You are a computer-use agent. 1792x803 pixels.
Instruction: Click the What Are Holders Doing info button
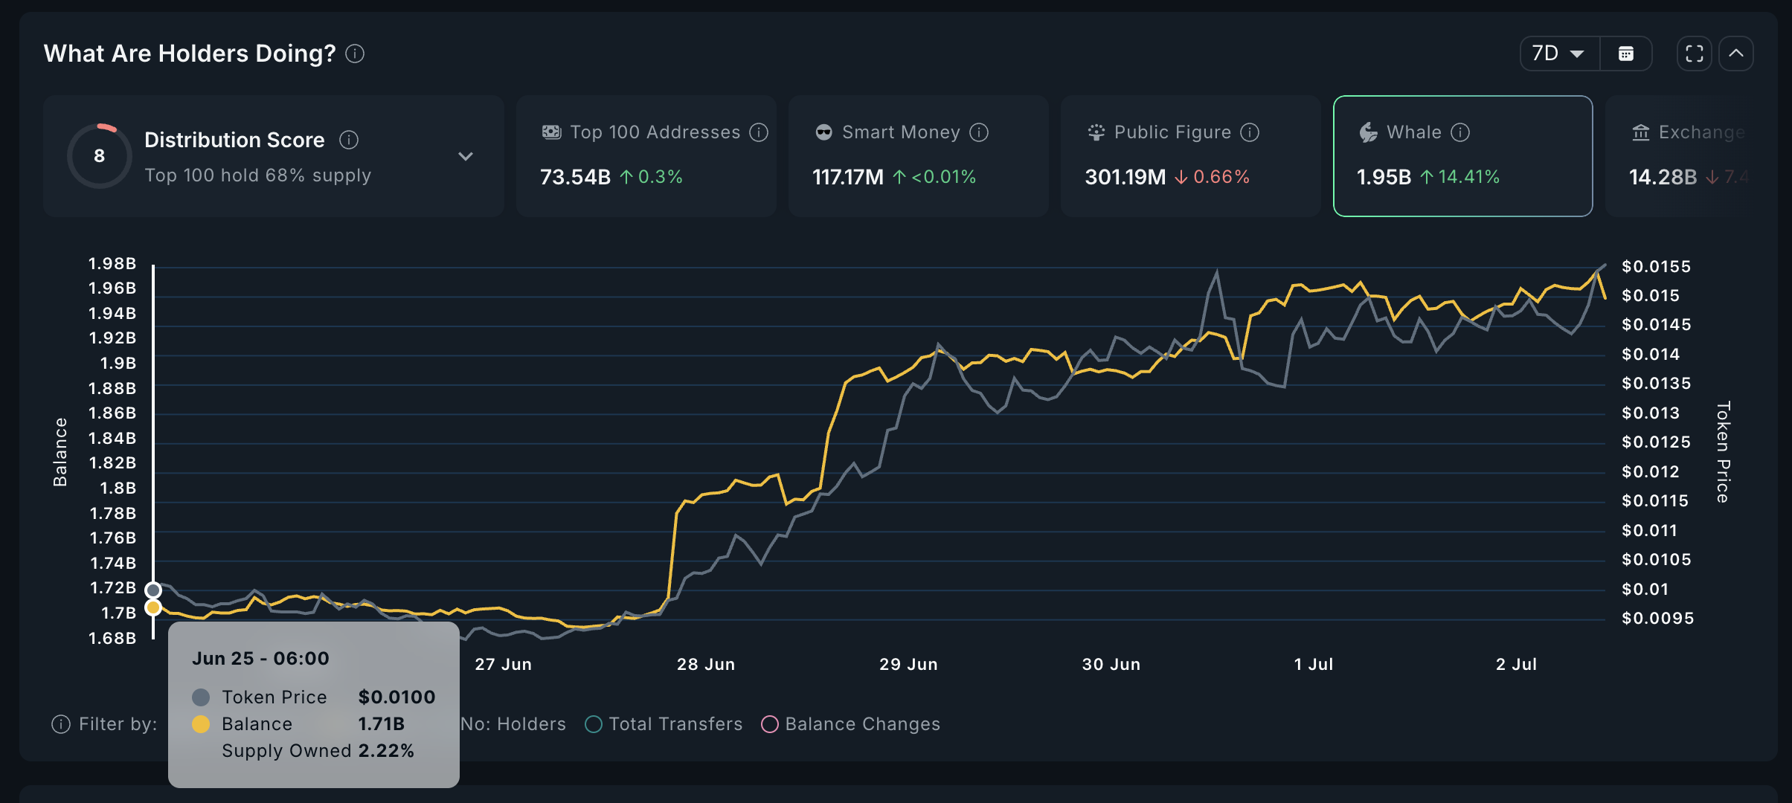(x=355, y=54)
